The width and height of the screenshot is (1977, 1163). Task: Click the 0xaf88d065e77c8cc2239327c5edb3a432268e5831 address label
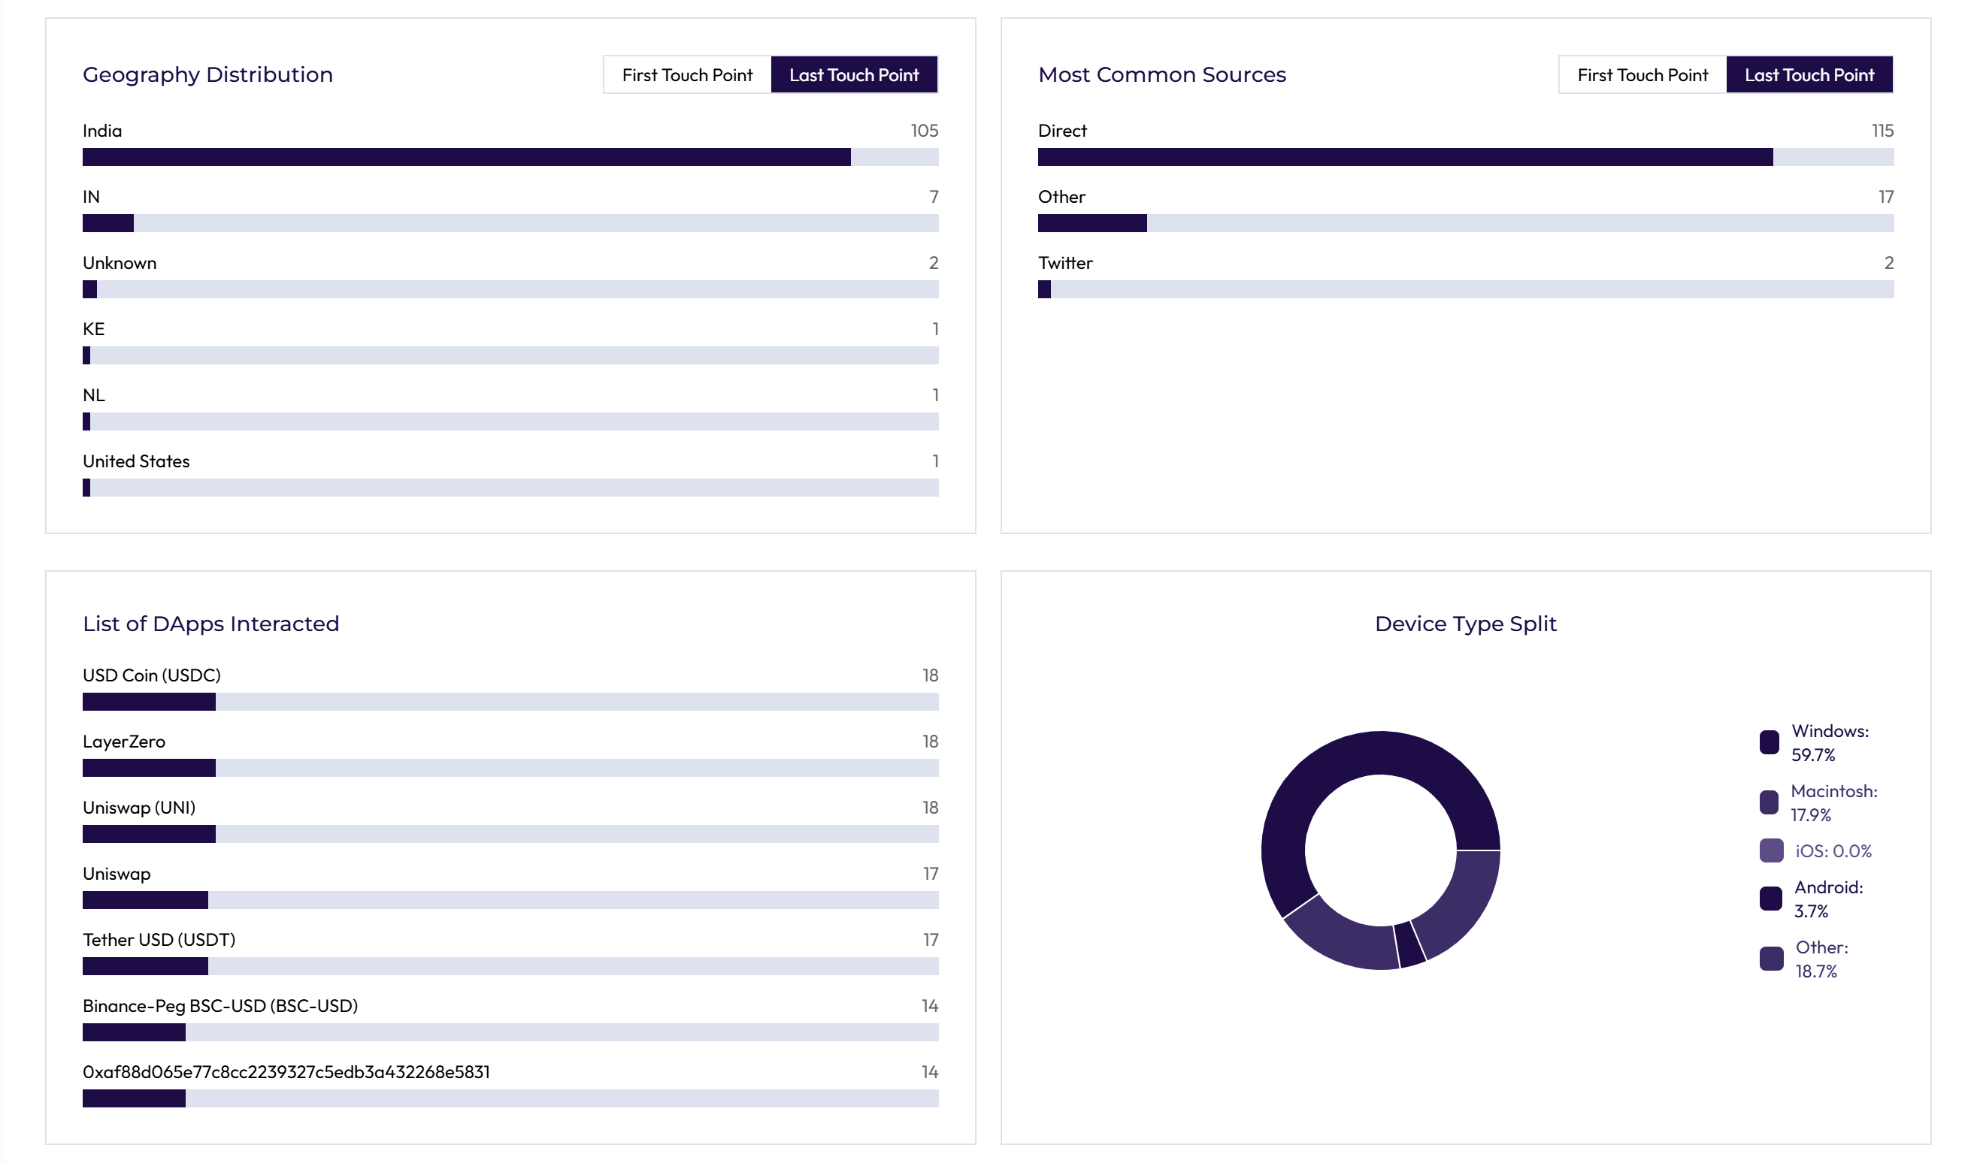[x=286, y=1071]
